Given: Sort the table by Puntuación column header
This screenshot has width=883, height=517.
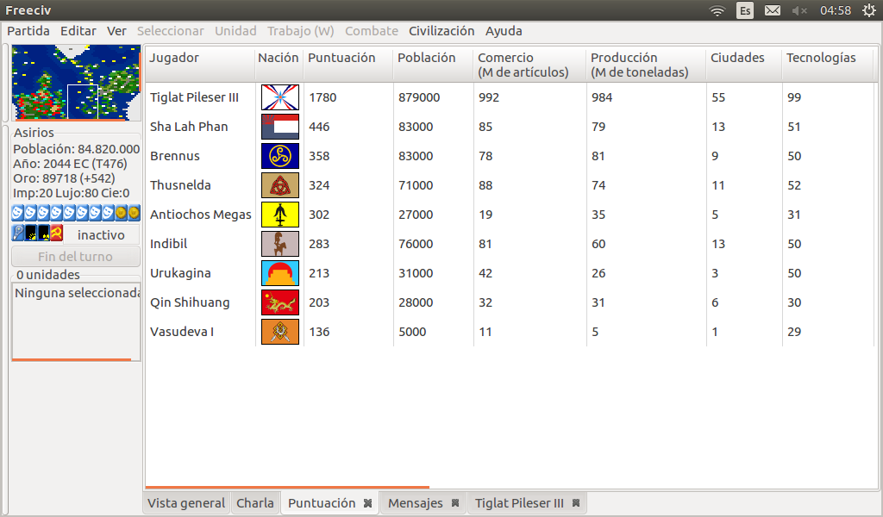Looking at the screenshot, I should pos(341,58).
